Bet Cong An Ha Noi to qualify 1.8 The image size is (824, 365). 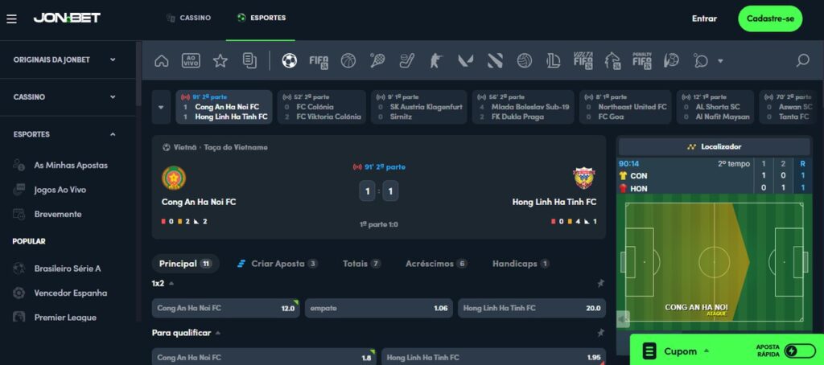pyautogui.click(x=264, y=358)
